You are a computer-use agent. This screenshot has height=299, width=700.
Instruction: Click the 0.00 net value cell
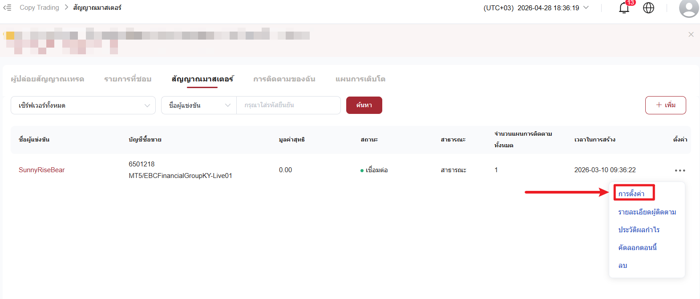coord(285,170)
